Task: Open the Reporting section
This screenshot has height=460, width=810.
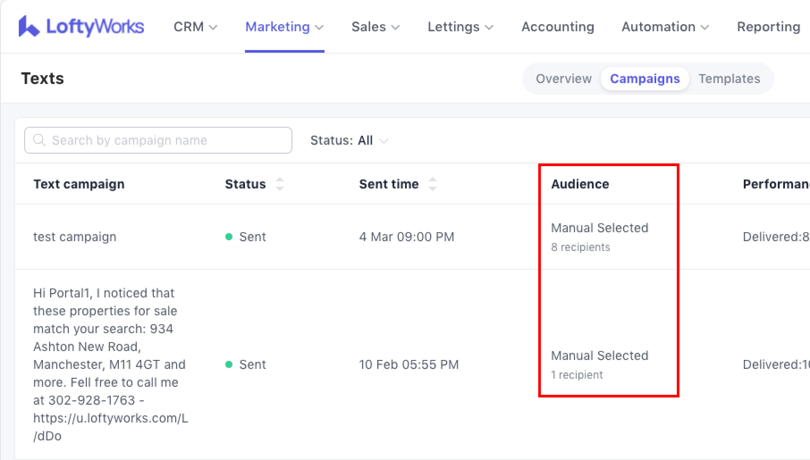Action: point(768,27)
